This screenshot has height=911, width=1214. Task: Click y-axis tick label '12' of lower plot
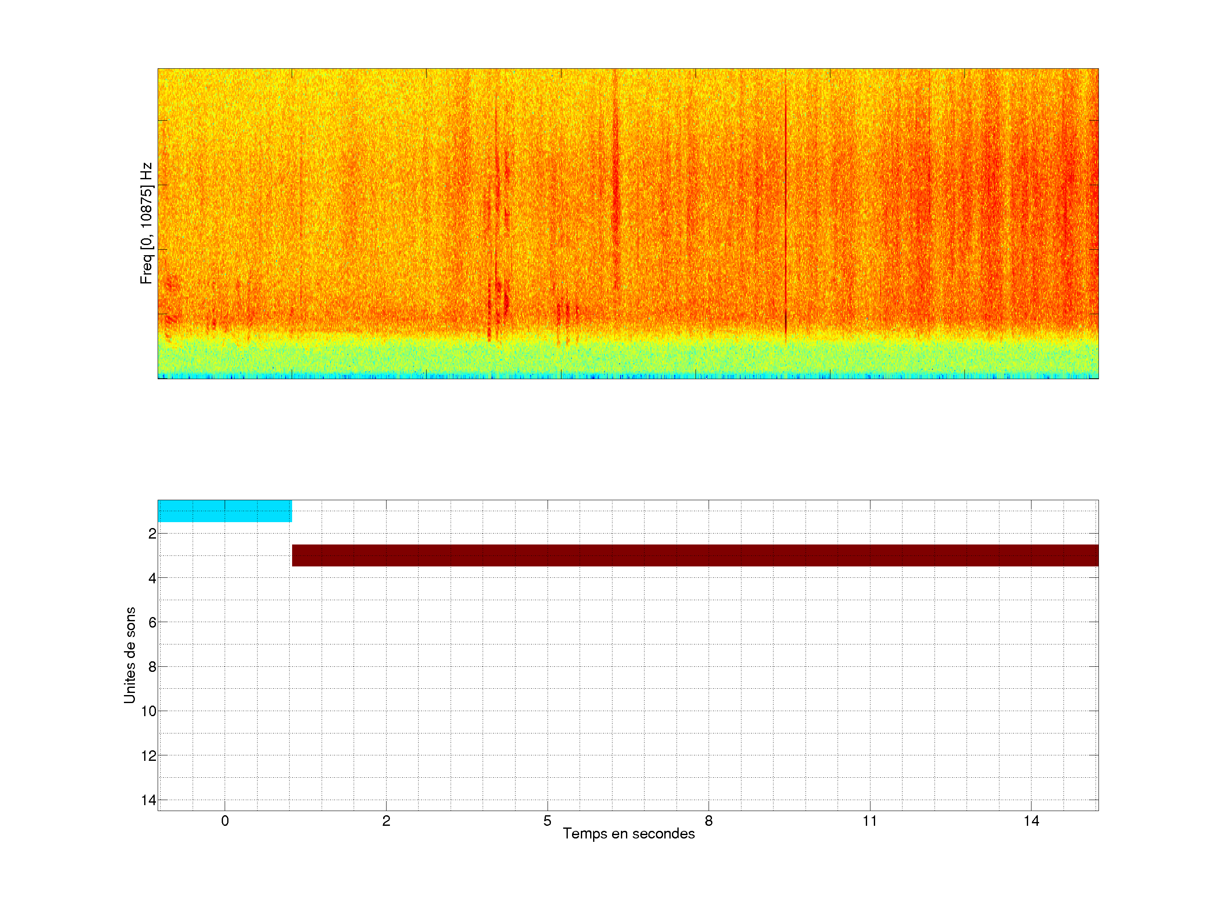149,756
